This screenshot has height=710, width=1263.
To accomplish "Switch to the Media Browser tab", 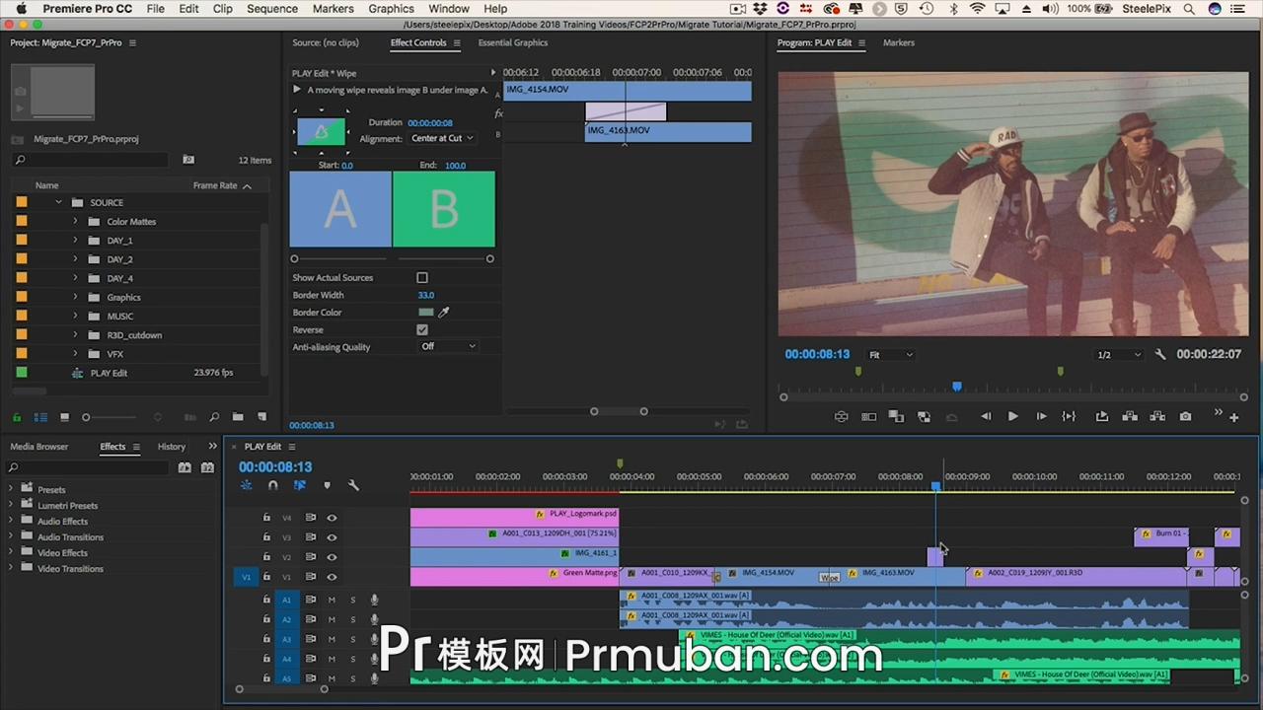I will 38,446.
